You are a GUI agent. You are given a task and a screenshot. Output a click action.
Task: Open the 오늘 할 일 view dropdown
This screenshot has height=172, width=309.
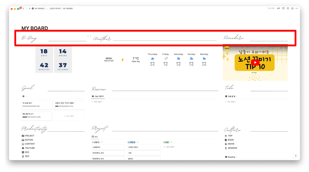pos(231,96)
